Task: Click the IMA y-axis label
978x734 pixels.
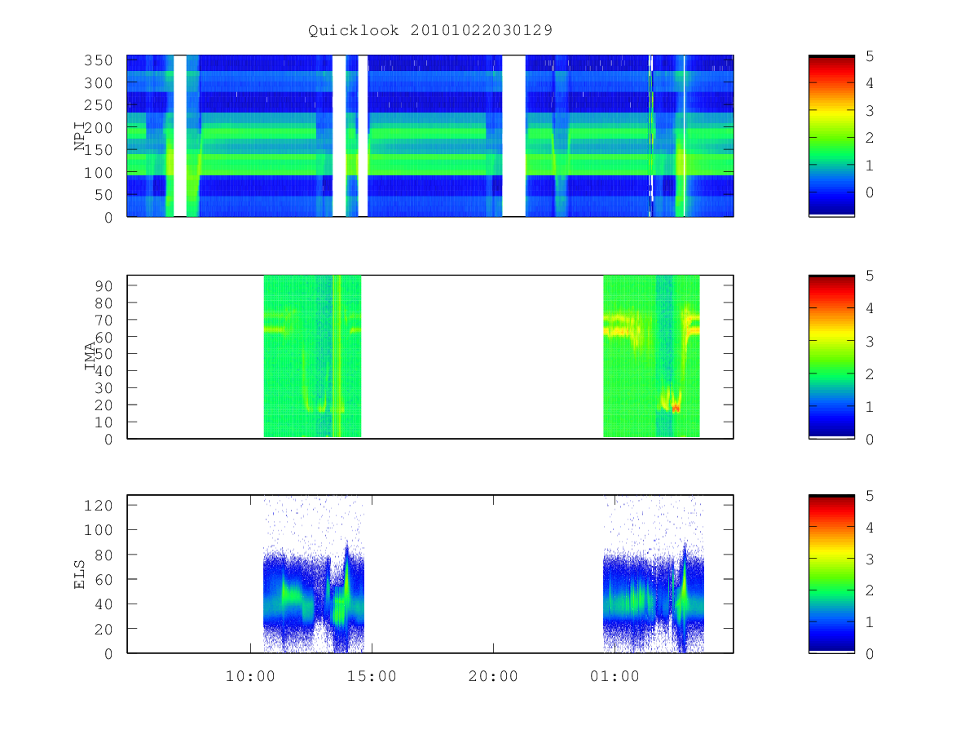Action: (x=90, y=356)
